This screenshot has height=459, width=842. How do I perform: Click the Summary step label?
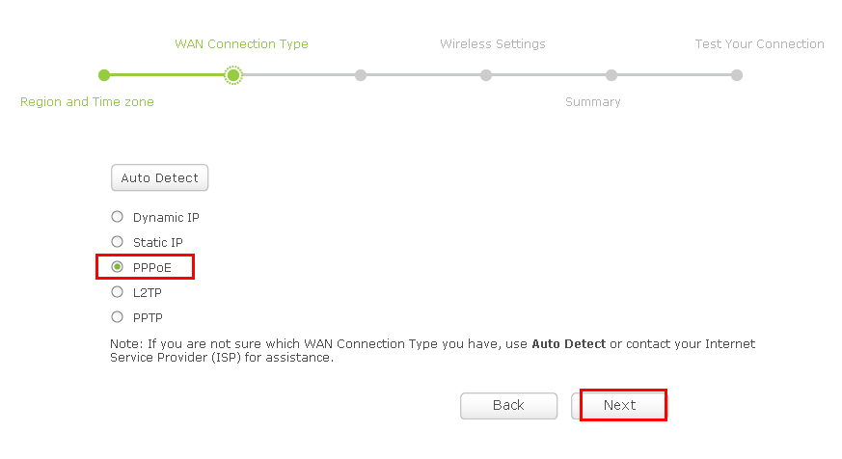[x=593, y=102]
